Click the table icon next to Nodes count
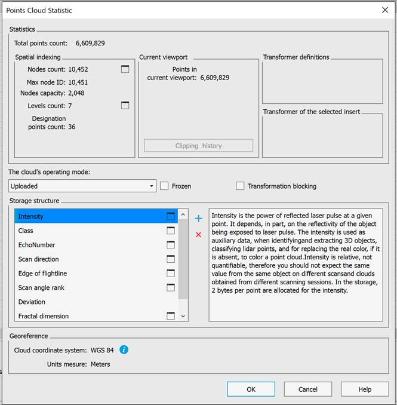 click(125, 69)
